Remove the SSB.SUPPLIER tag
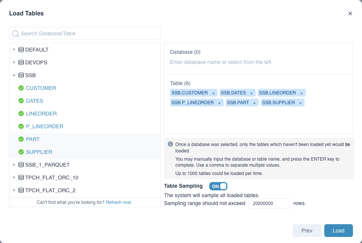This screenshot has height=243, width=362. coord(301,103)
